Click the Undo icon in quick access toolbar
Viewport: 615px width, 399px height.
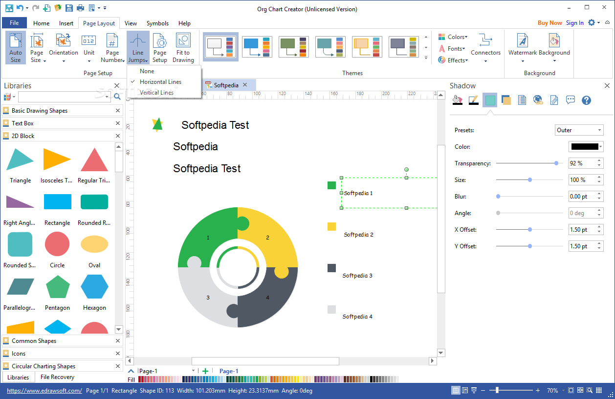(20, 8)
